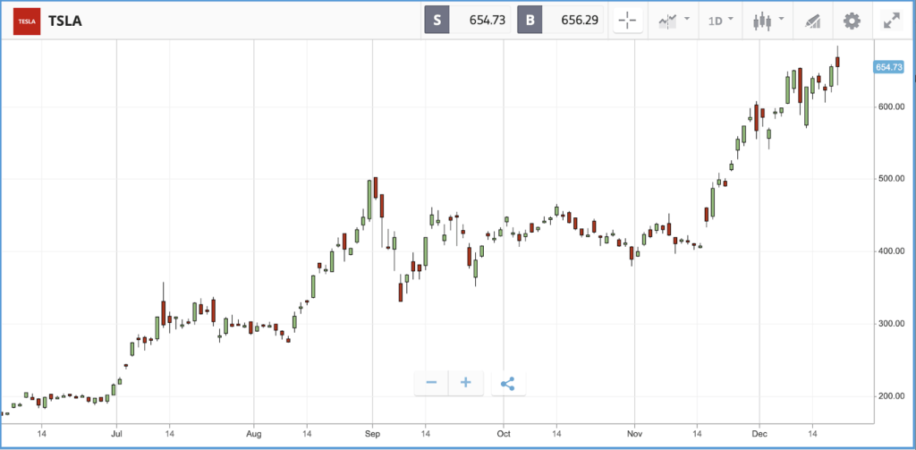Select the candlestick chart type icon
Image resolution: width=916 pixels, height=450 pixels.
coord(760,21)
